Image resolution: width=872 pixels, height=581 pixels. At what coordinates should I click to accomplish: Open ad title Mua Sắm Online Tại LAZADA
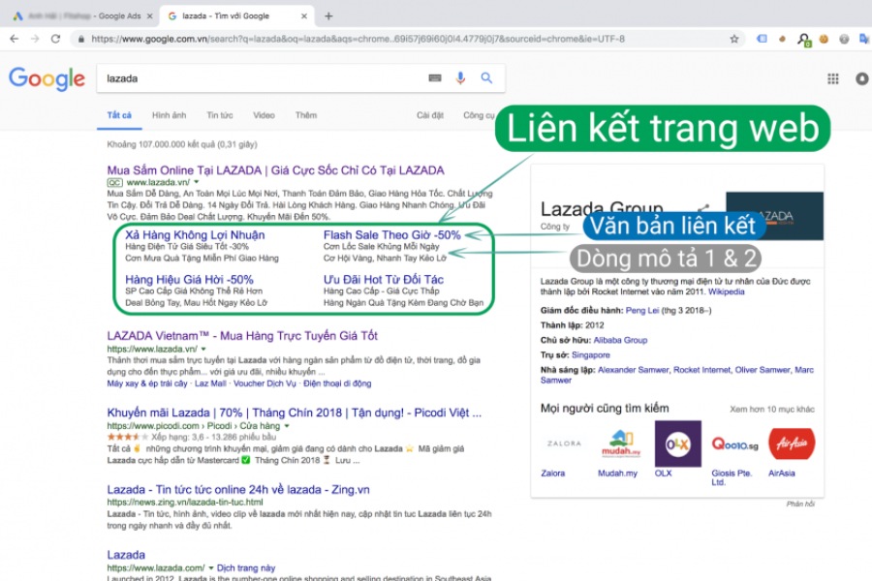click(x=275, y=170)
